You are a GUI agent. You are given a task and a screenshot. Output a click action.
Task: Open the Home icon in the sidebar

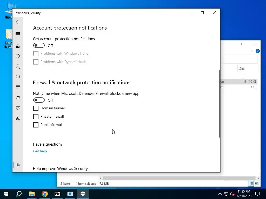[18, 46]
